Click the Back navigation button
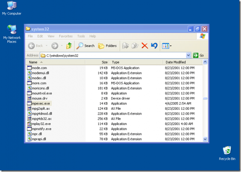 (x=36, y=46)
